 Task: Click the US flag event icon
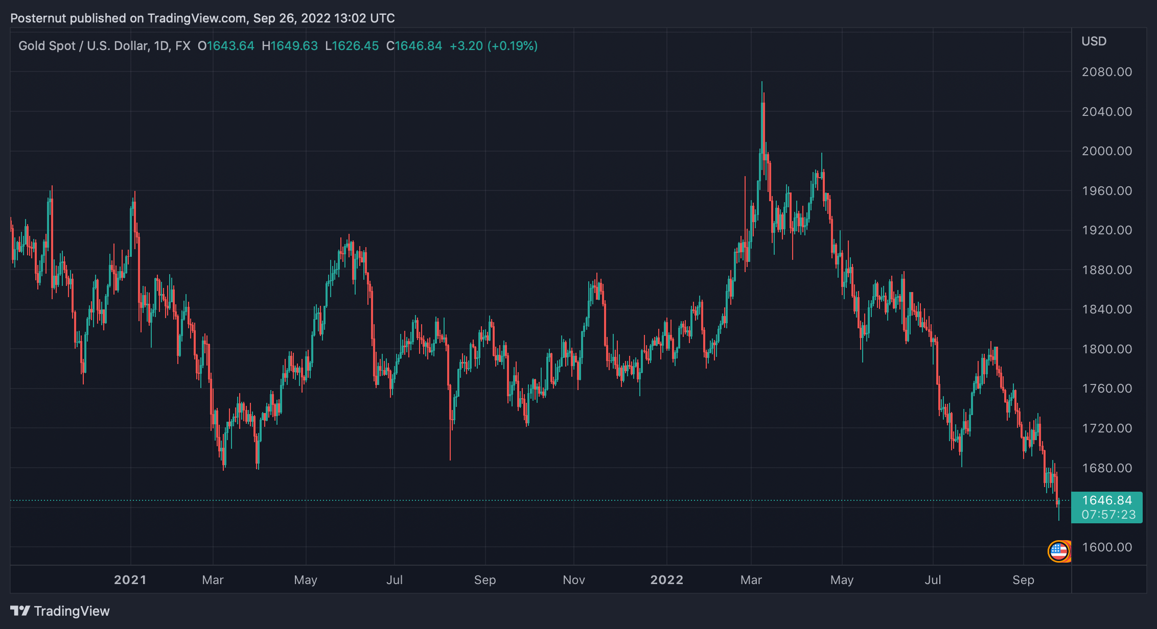point(1058,551)
